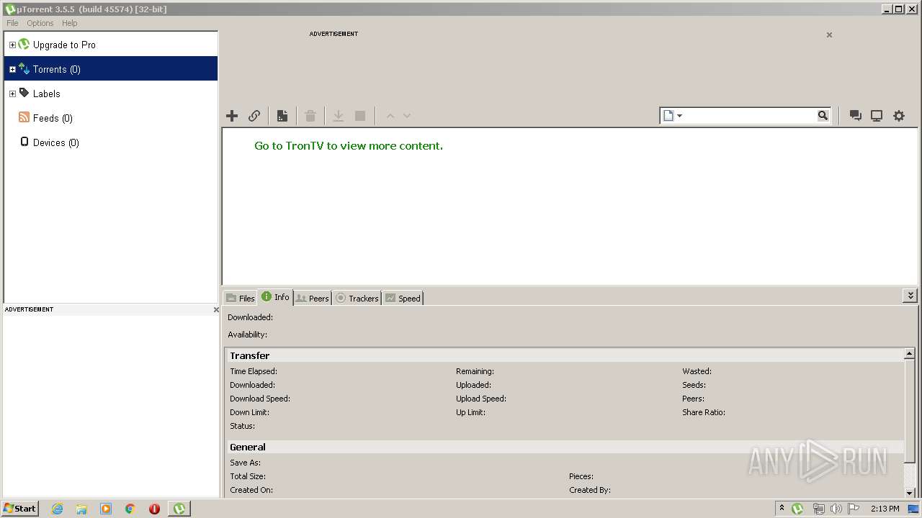
Task: Click the Transfer section header
Action: point(564,355)
